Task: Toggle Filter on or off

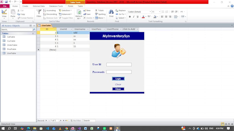Action: click(66, 18)
